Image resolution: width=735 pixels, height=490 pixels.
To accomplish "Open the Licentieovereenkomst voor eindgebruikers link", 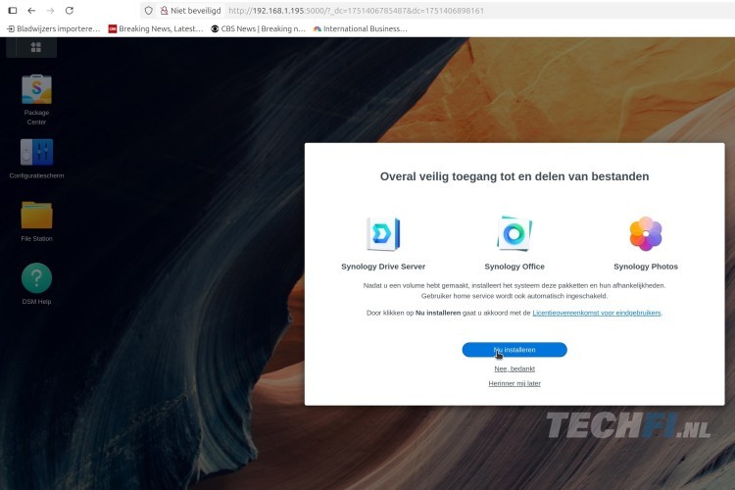I will (596, 313).
